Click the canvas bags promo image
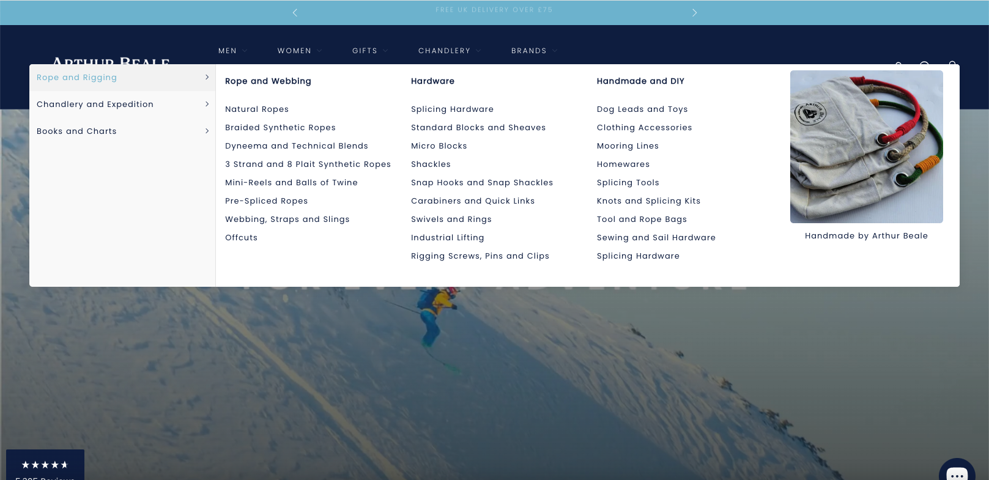 867,147
